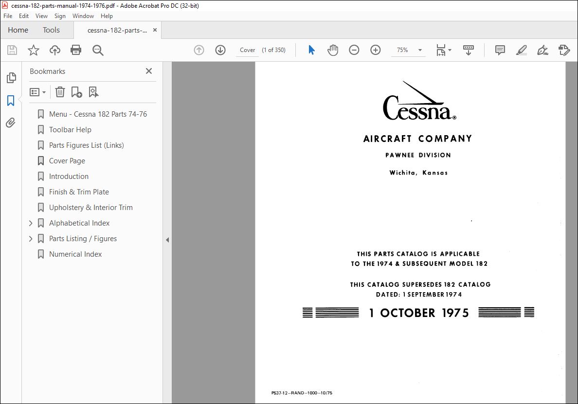The width and height of the screenshot is (578, 404).
Task: Open the Sign menu
Action: [x=60, y=16]
